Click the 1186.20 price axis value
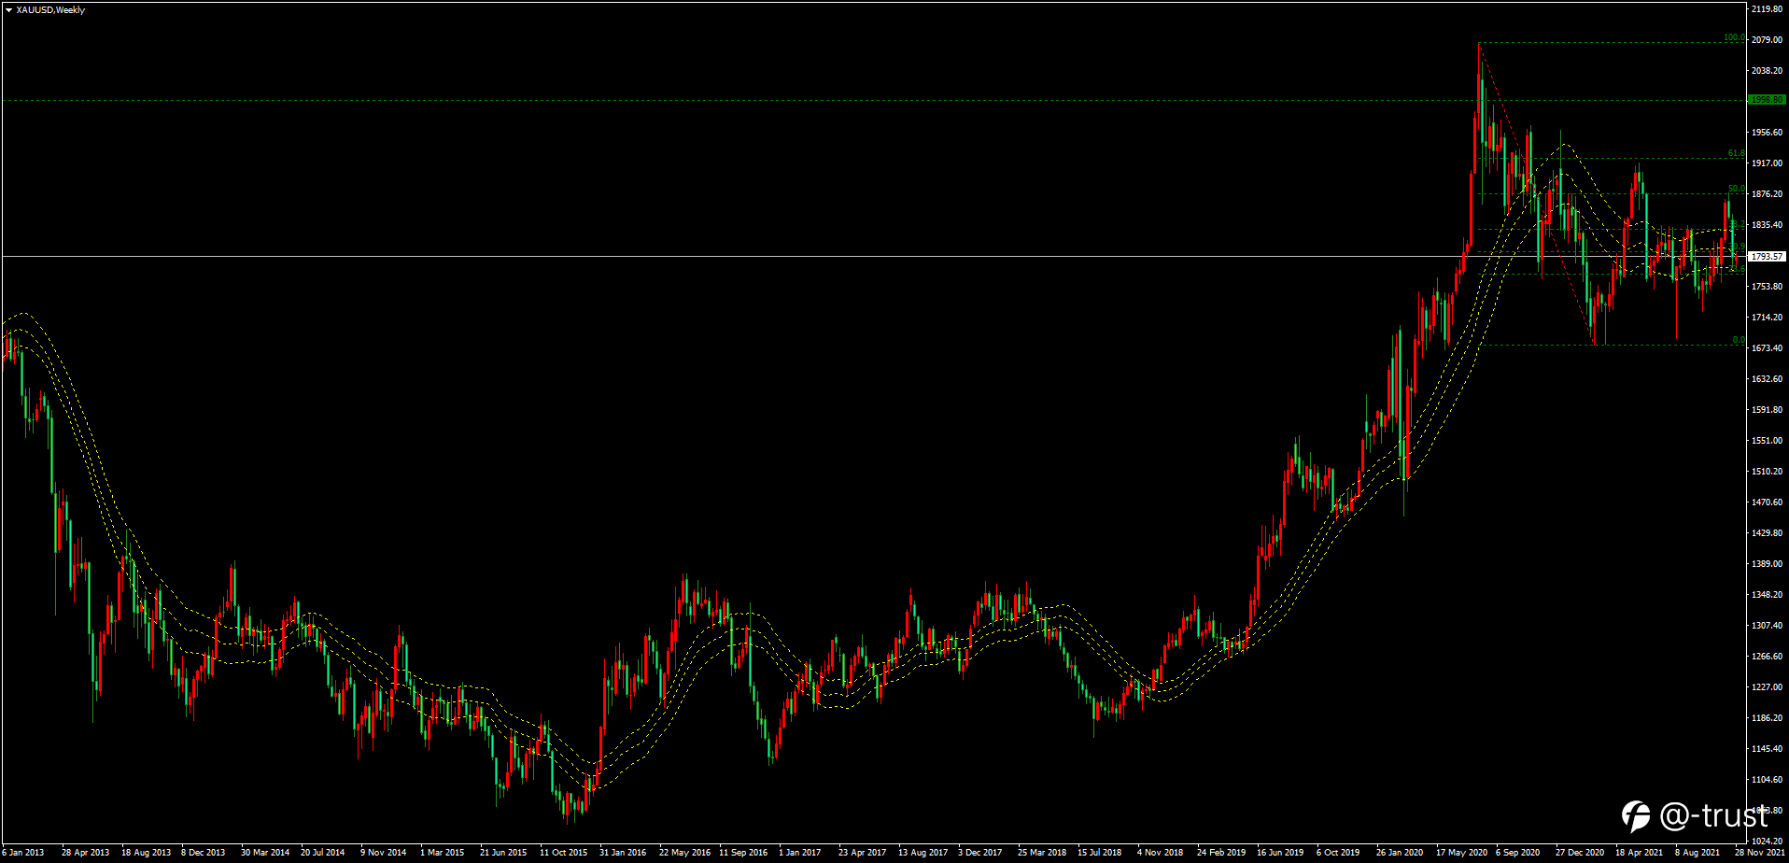Image resolution: width=1789 pixels, height=863 pixels. point(1768,718)
